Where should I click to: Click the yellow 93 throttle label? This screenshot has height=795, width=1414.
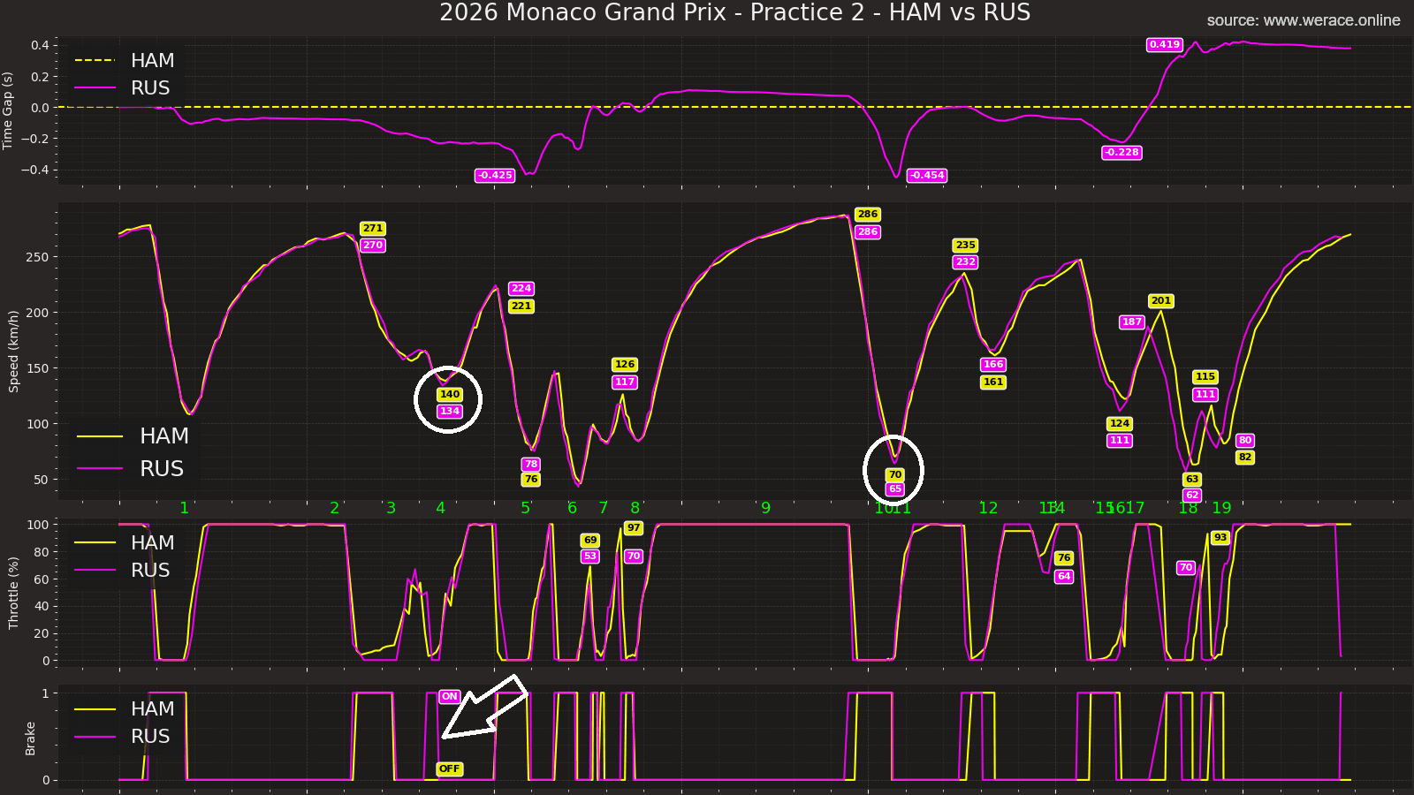[1220, 537]
